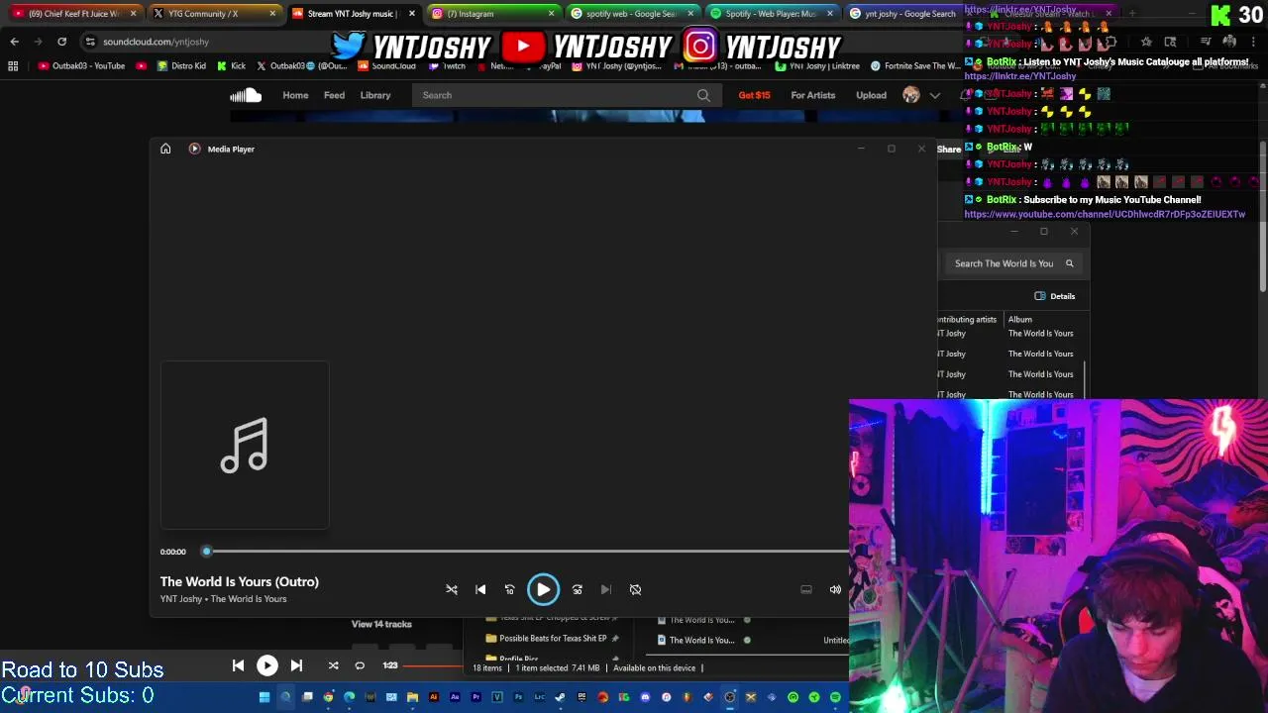Screen dimensions: 1268x713
Task: Toggle repeat in Media Player
Action: (x=635, y=589)
